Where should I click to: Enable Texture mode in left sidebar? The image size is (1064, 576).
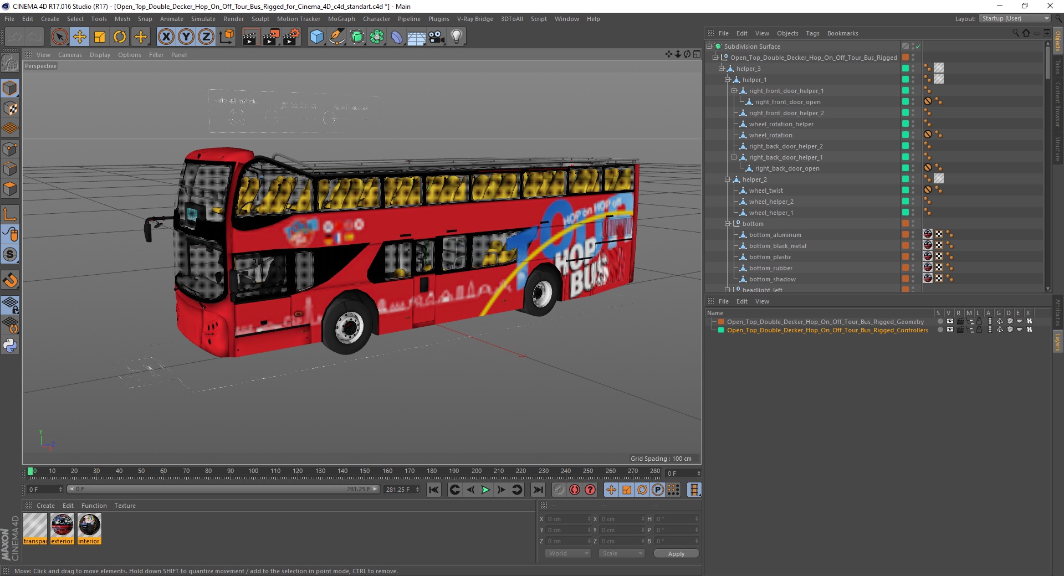10,108
